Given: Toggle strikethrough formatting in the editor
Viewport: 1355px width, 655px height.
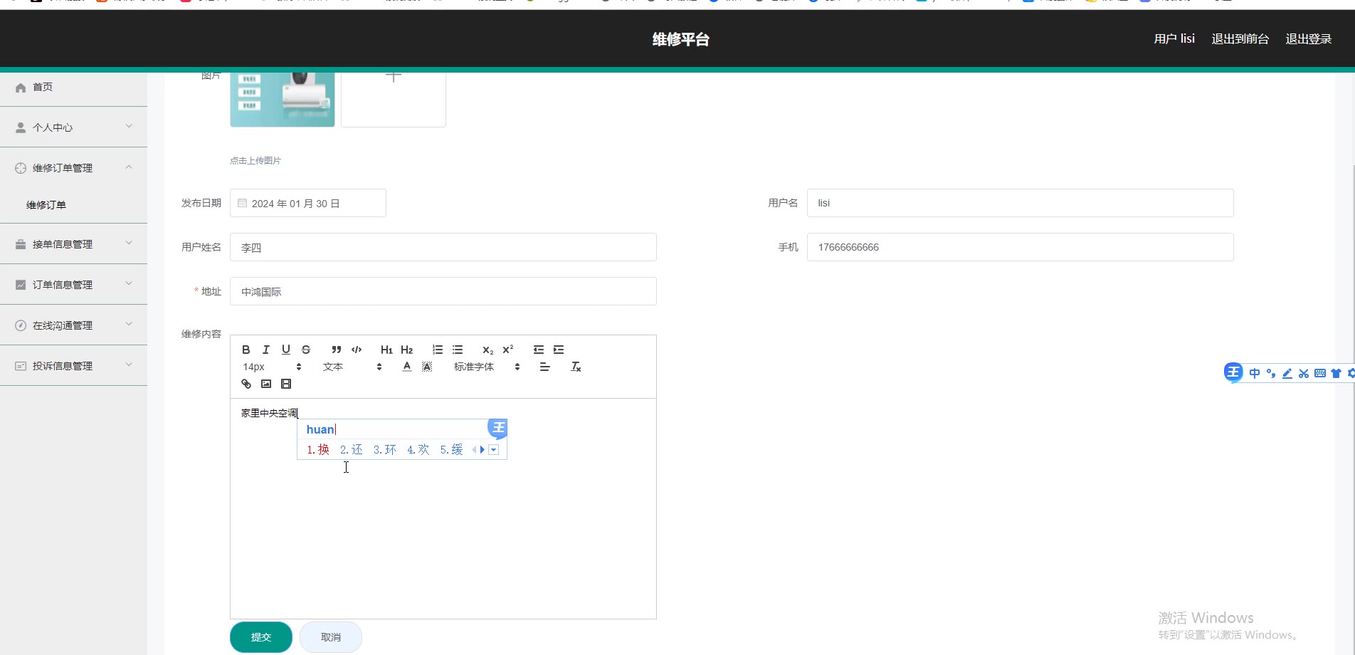Looking at the screenshot, I should tap(306, 350).
